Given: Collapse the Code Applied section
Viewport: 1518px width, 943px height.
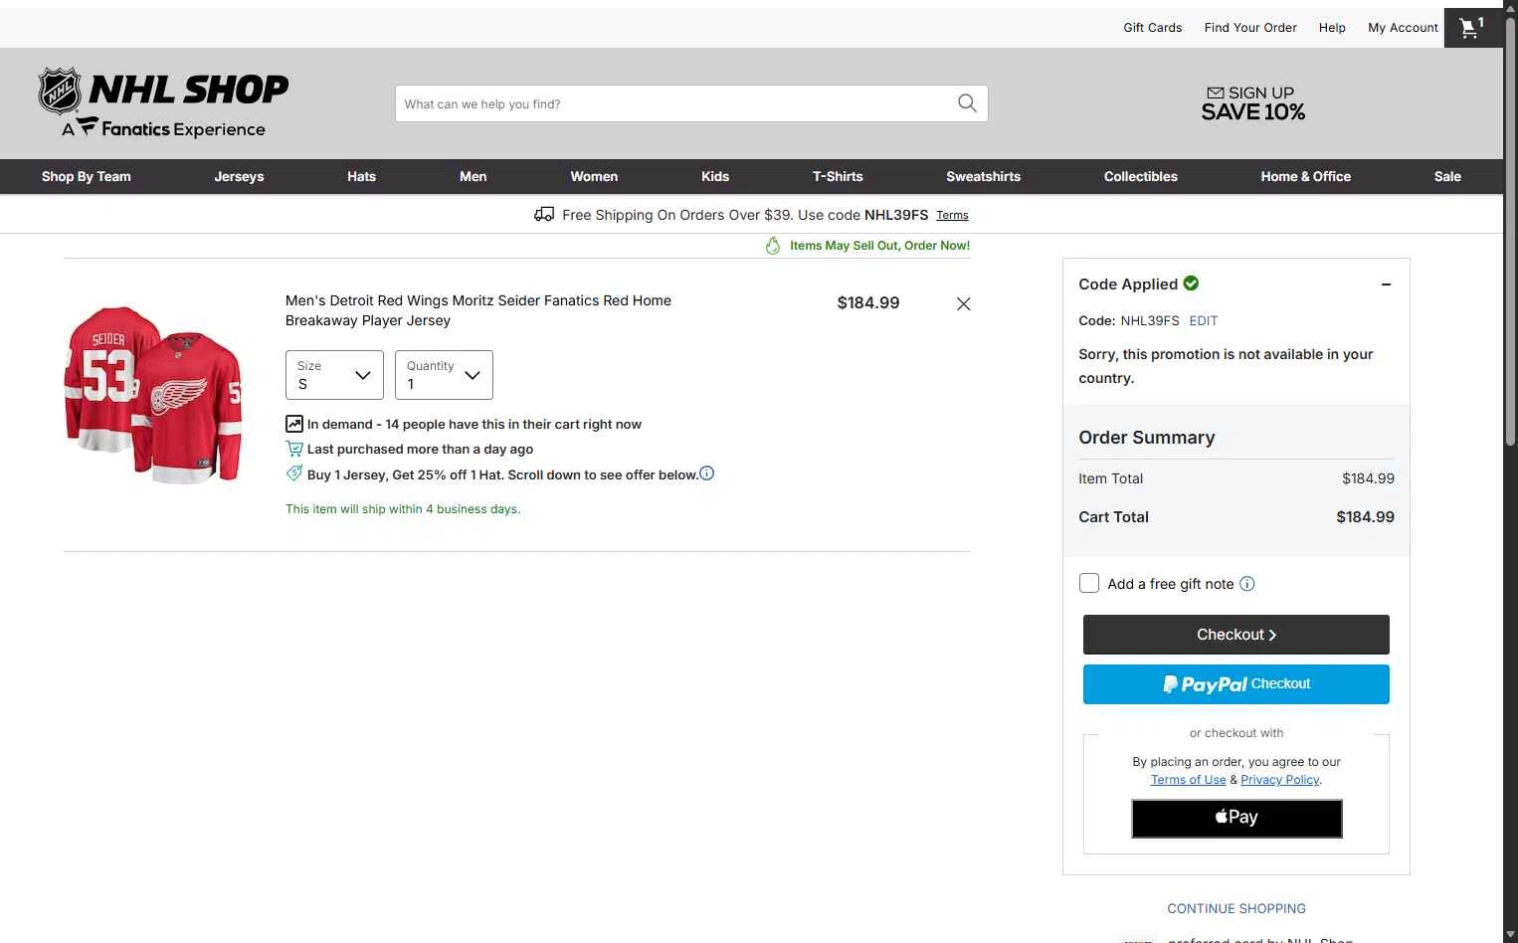Looking at the screenshot, I should click(1386, 284).
